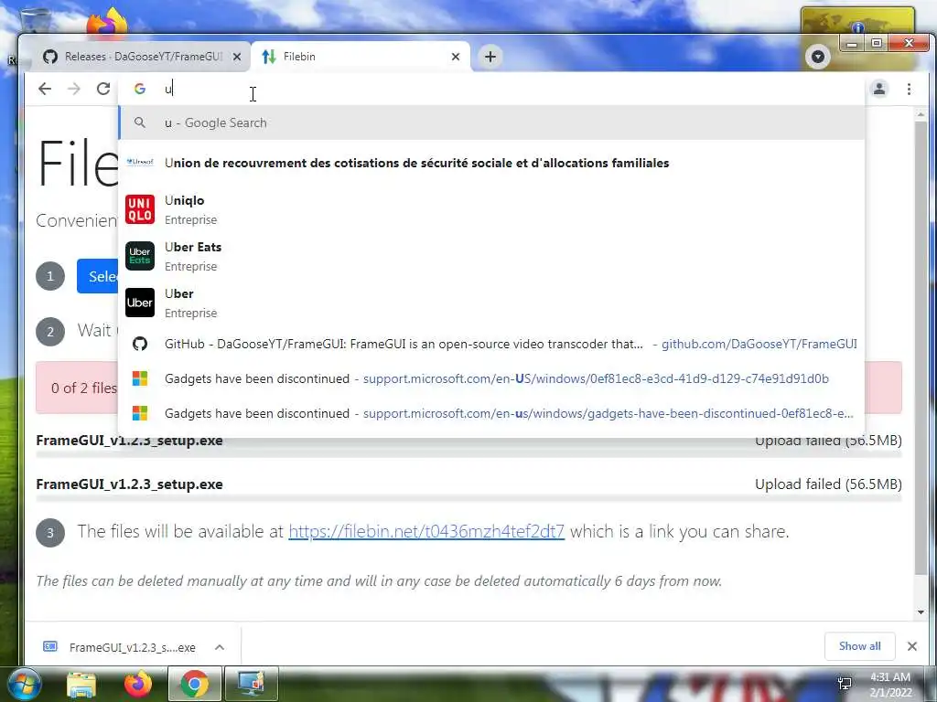
Task: Launch Firefox from the taskbar
Action: [138, 684]
